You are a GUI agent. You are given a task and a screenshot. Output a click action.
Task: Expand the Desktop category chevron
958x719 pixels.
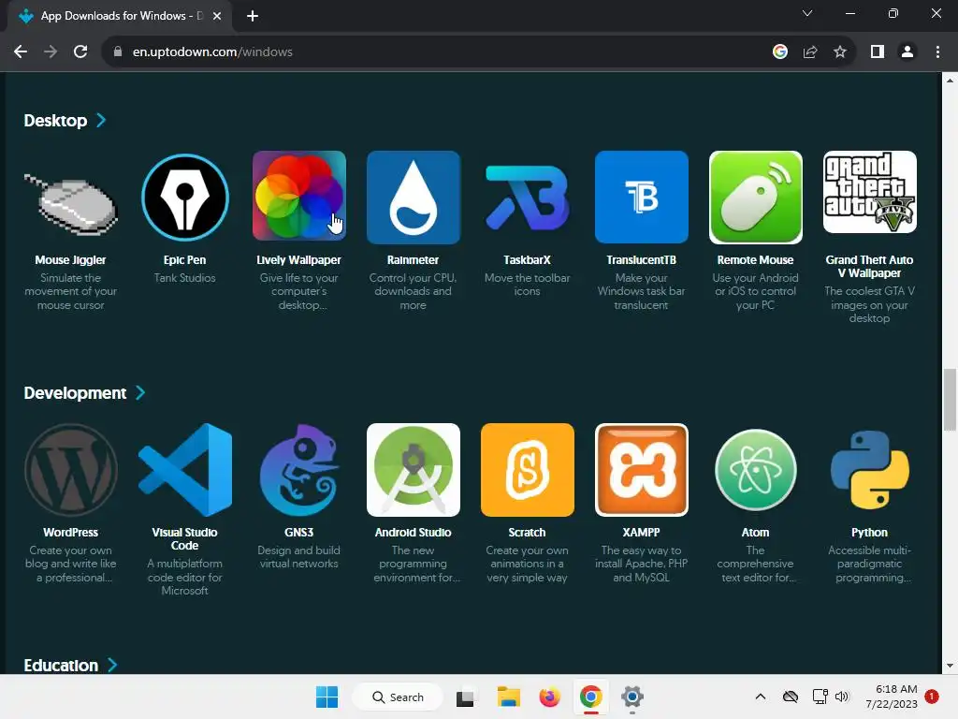coord(101,121)
